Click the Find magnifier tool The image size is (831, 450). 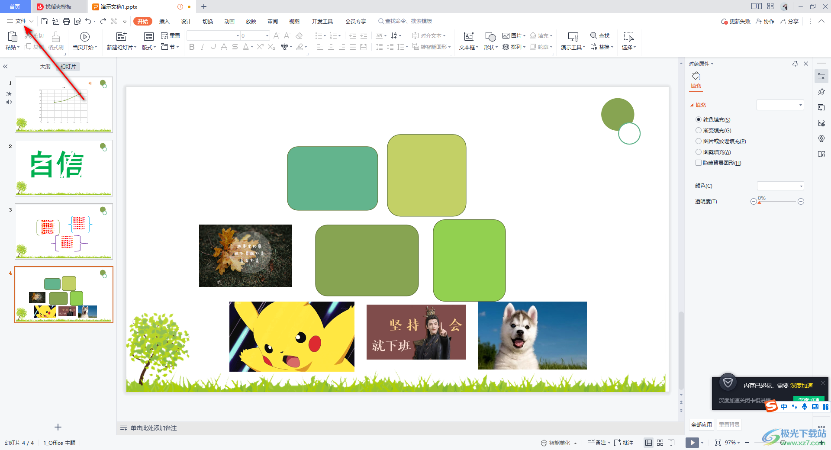pos(600,35)
